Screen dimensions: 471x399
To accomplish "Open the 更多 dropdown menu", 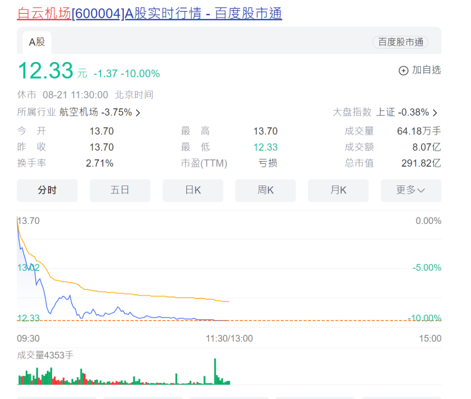I will tap(410, 190).
